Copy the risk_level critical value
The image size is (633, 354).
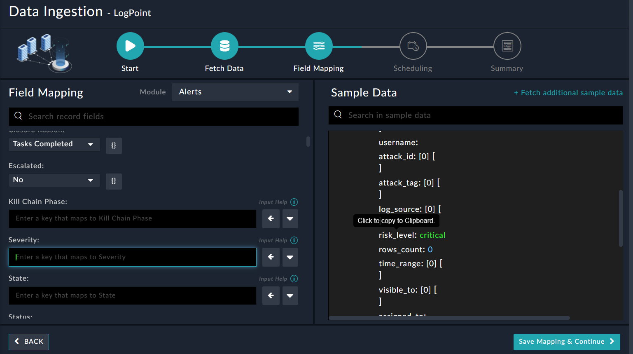pos(432,235)
